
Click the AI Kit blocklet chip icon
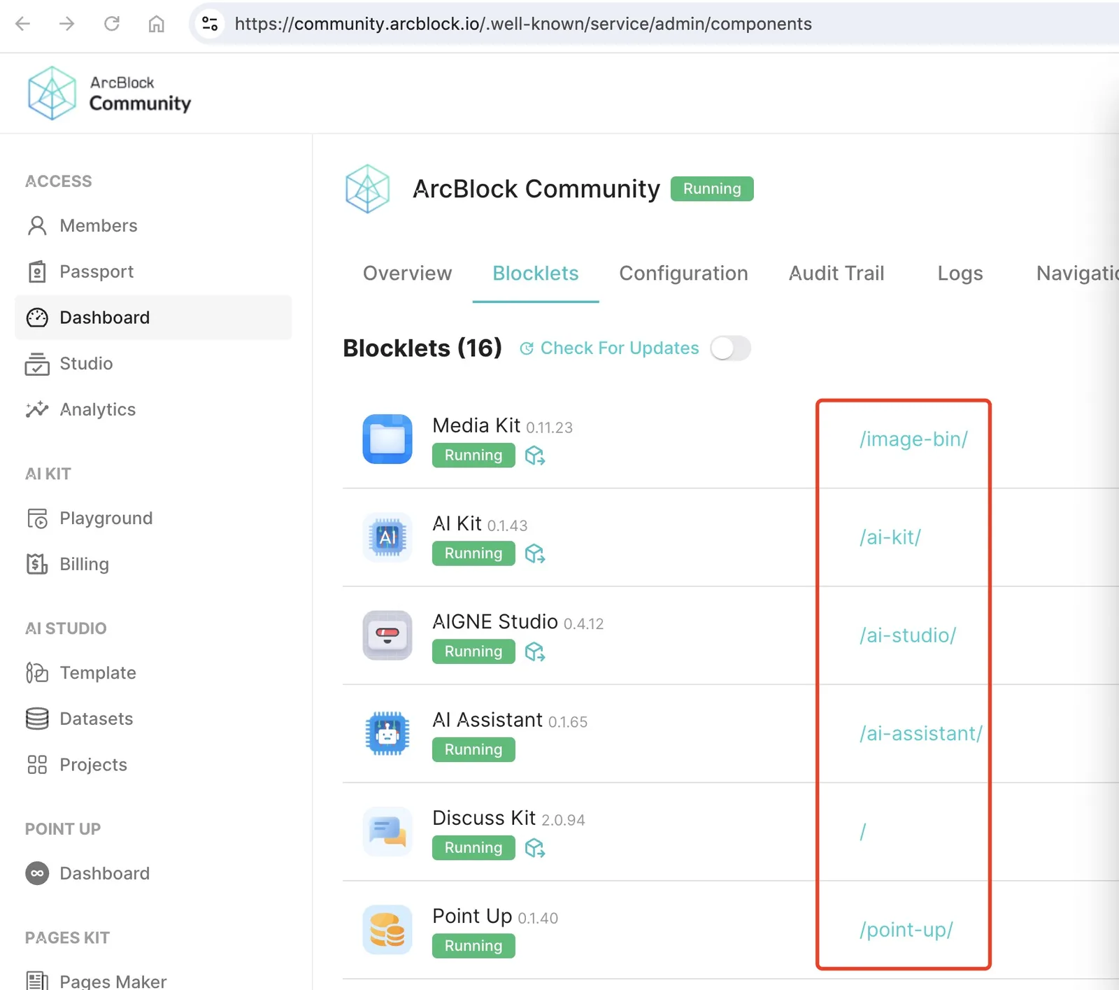(387, 537)
